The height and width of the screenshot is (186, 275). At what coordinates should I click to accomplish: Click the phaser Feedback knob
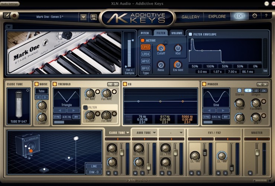pyautogui.click(x=256, y=103)
